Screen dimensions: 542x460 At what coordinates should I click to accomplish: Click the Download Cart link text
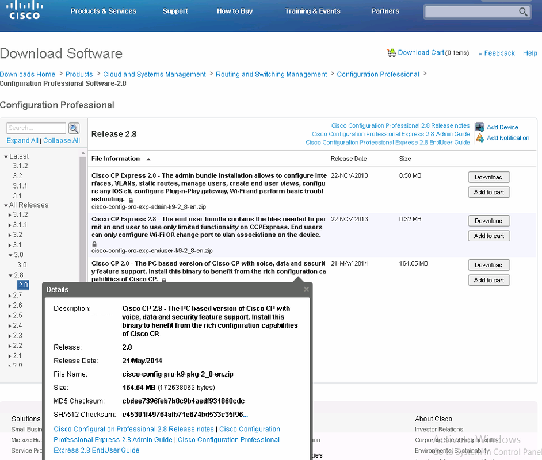click(421, 53)
